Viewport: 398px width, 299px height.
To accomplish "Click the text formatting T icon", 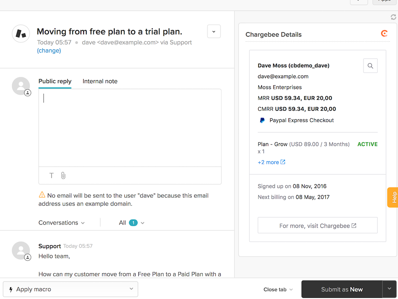I will (51, 176).
